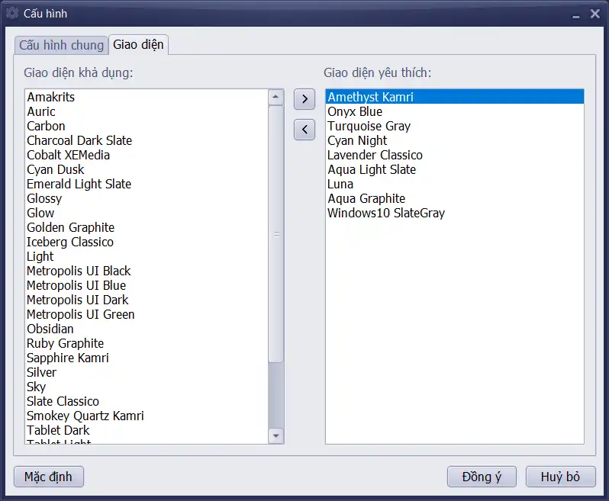609x501 pixels.
Task: Pick Ruby Graphite
Action: coord(147,343)
